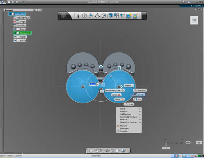Open the Combine overlapping squares tool in the toolbar
204x158 pixels.
[110, 16]
